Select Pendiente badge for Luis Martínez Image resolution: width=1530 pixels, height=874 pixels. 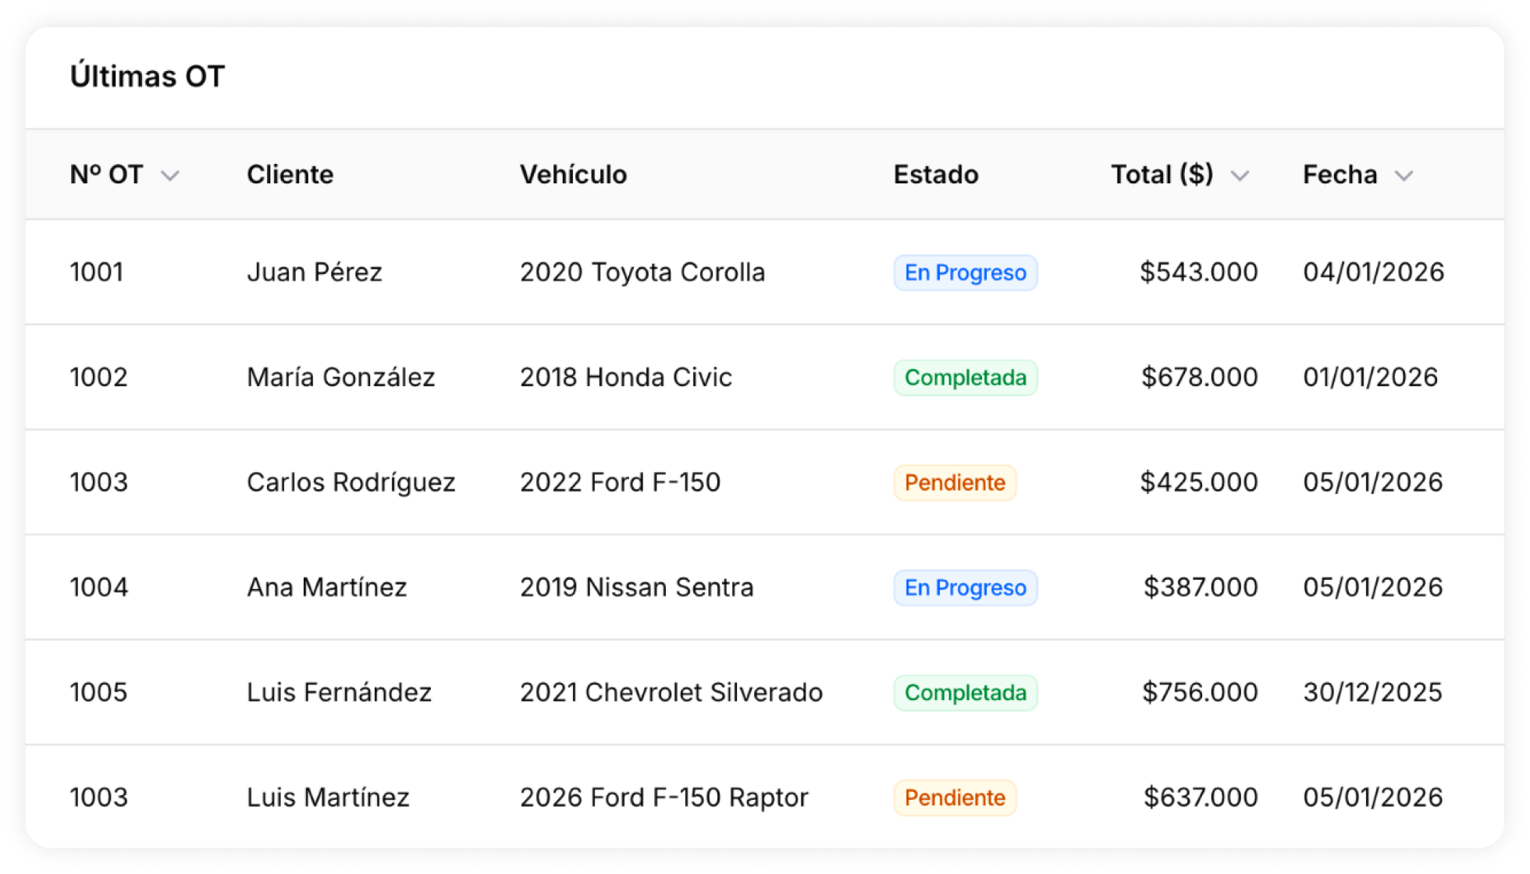coord(955,798)
